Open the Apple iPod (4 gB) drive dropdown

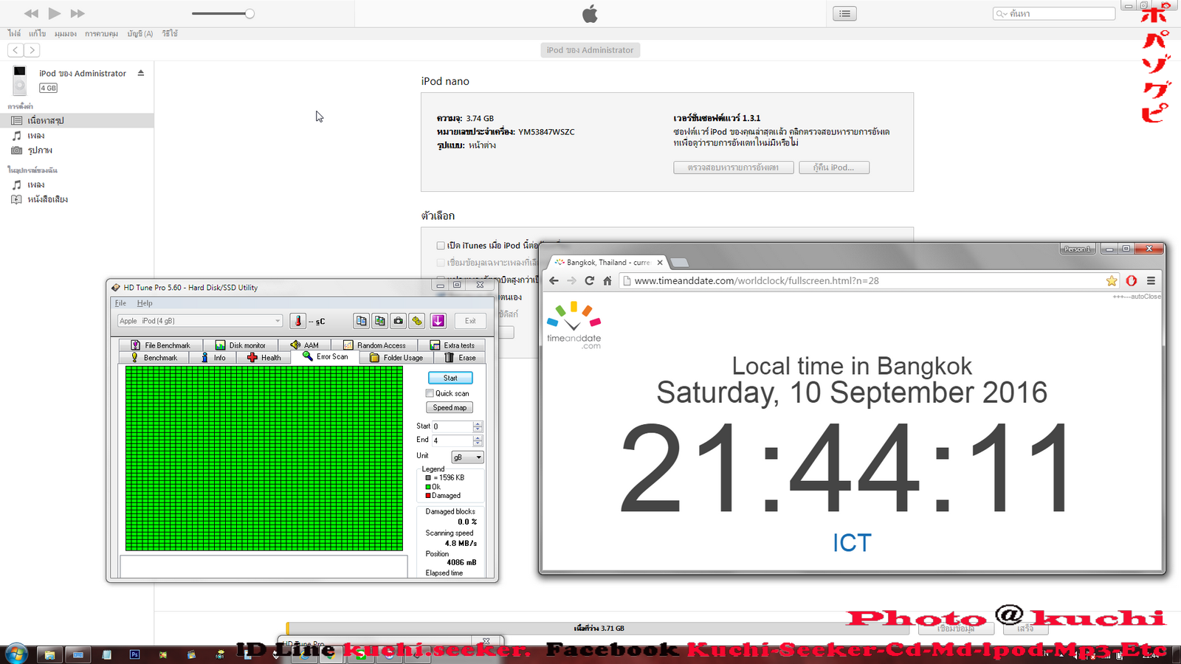(x=199, y=321)
